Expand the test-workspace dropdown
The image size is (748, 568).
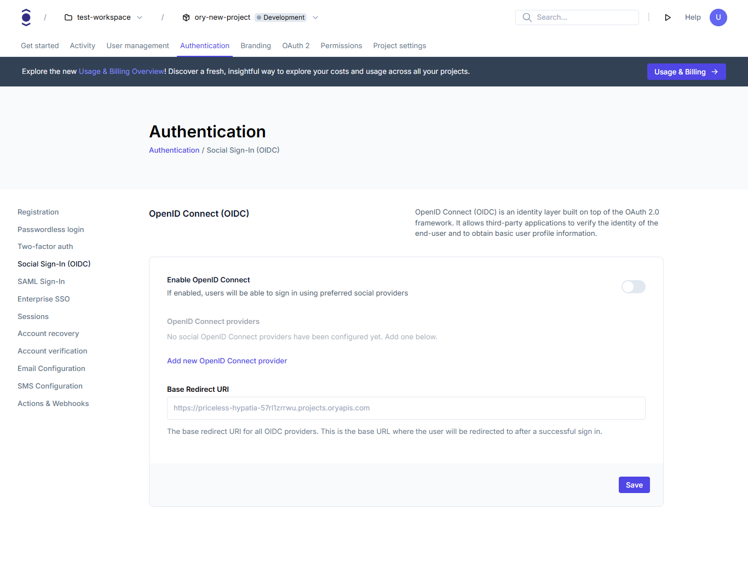tap(140, 17)
